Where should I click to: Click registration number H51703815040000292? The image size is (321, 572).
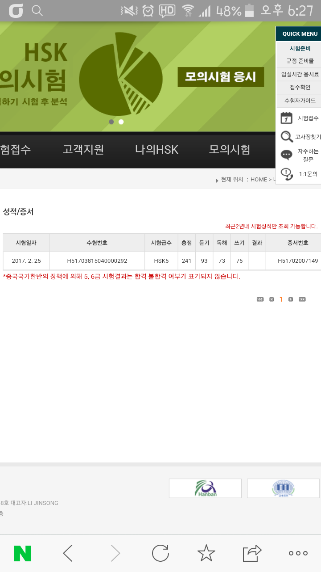97,261
